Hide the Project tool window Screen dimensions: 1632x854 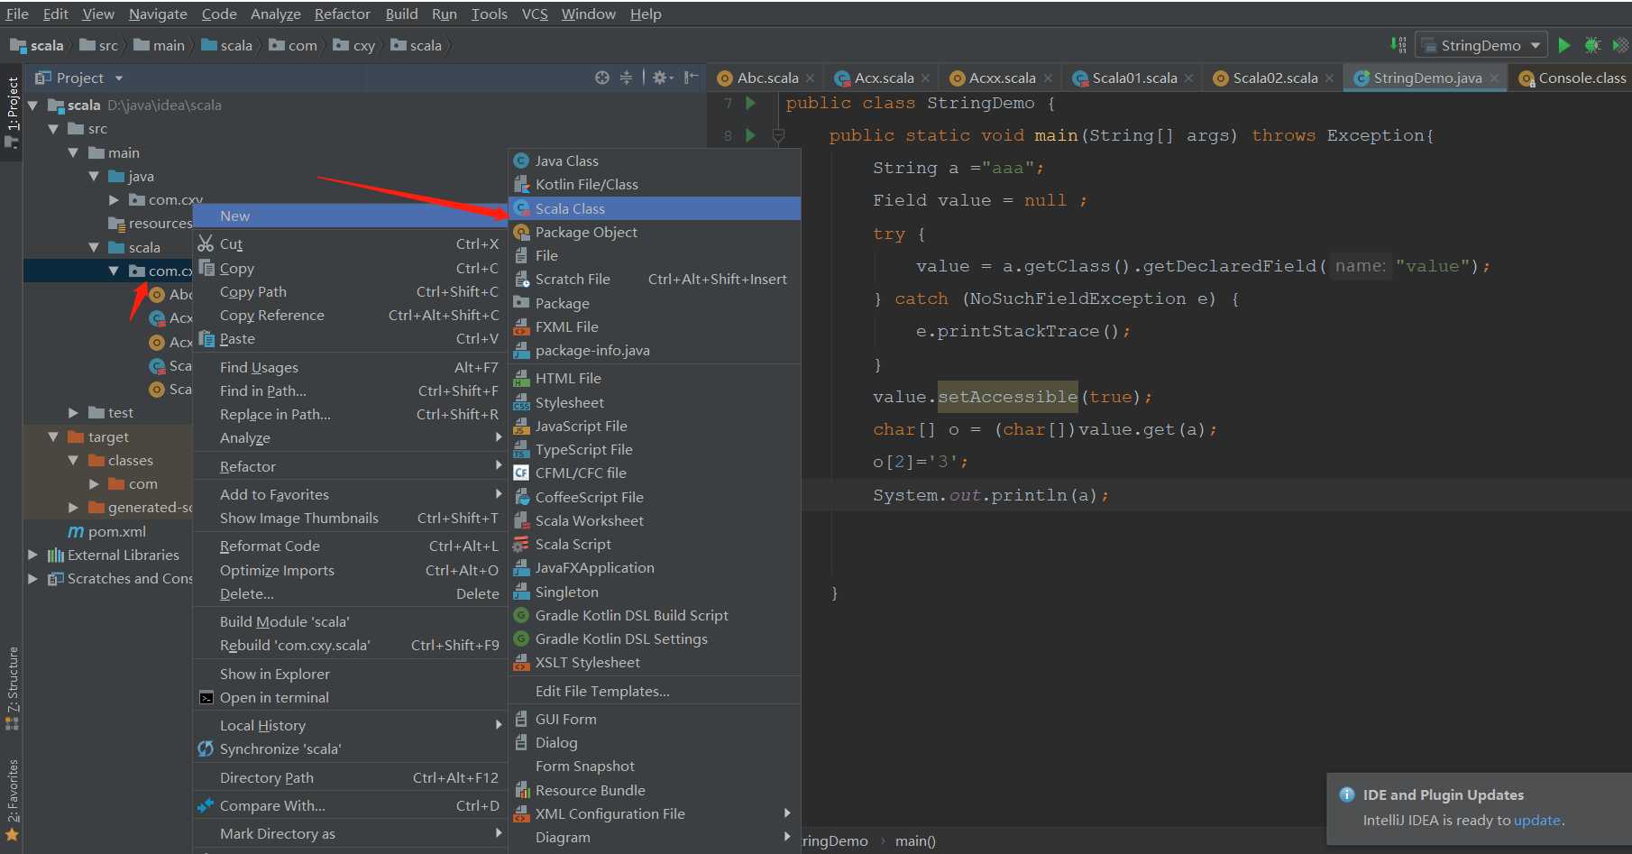[691, 78]
